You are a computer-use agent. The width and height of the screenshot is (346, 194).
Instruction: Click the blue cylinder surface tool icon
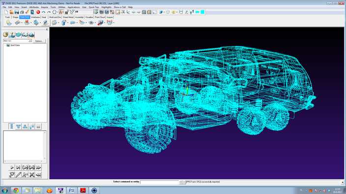coord(63,23)
